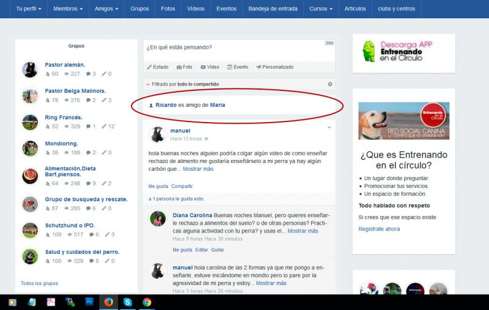Image resolution: width=489 pixels, height=310 pixels.
Task: View Todos los grupos
Action: pos(39,283)
